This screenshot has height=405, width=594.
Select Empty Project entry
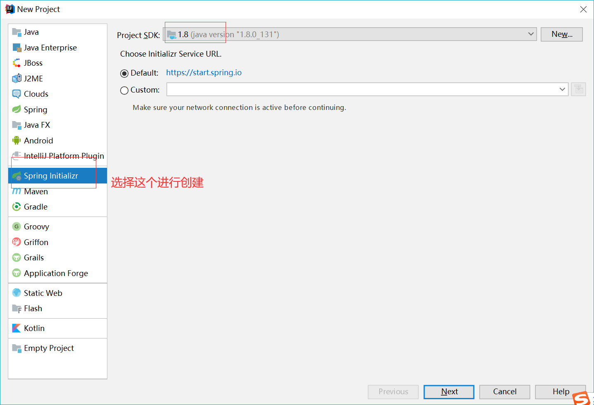[x=57, y=348]
